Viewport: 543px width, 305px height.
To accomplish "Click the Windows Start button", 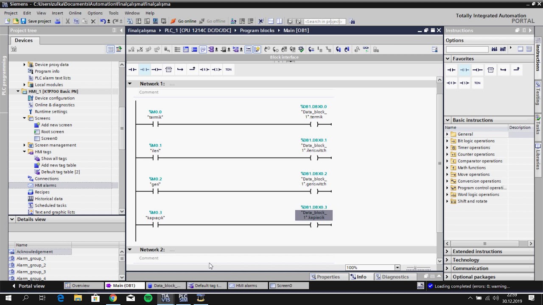I will 8,298.
